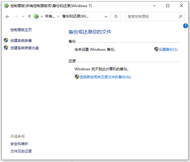Viewport: 190px width, 162px height.
Task: Click the title bar window icon
Action: 7,6
